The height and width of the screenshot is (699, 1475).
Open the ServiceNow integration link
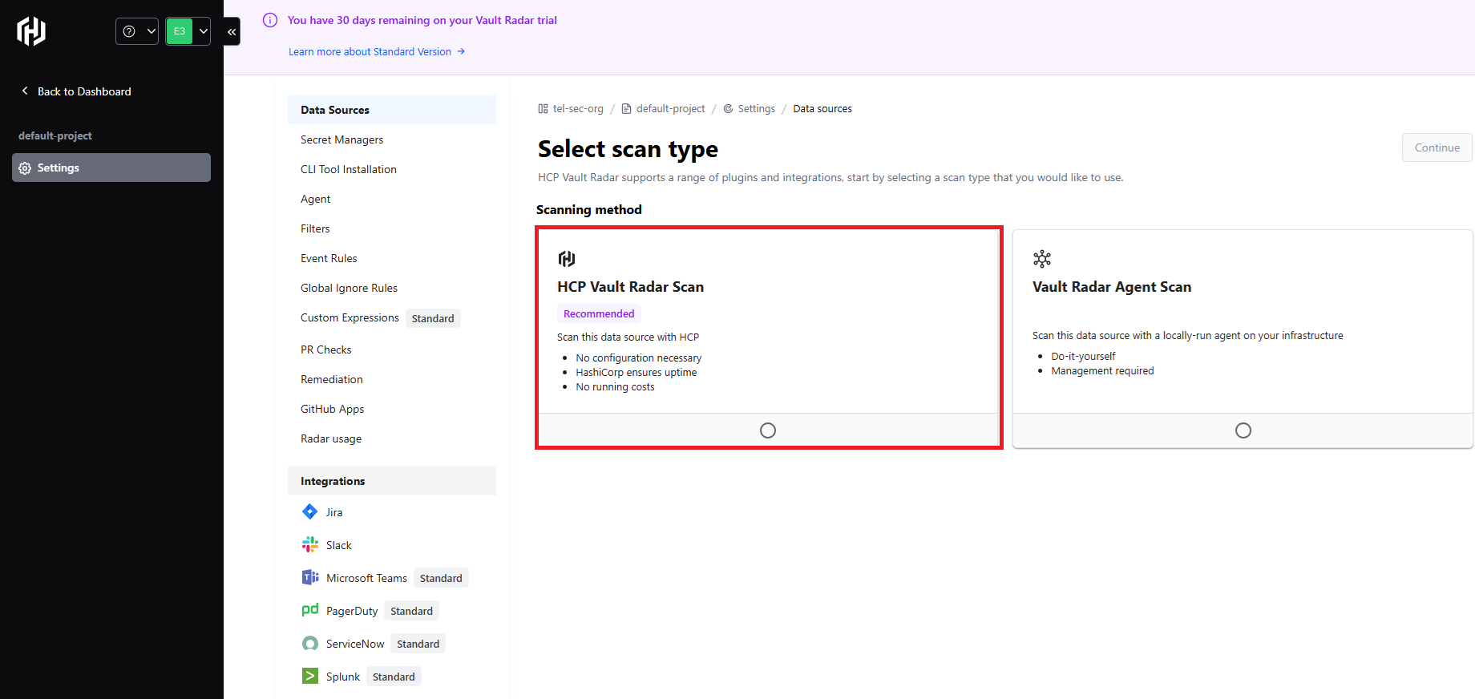[355, 644]
